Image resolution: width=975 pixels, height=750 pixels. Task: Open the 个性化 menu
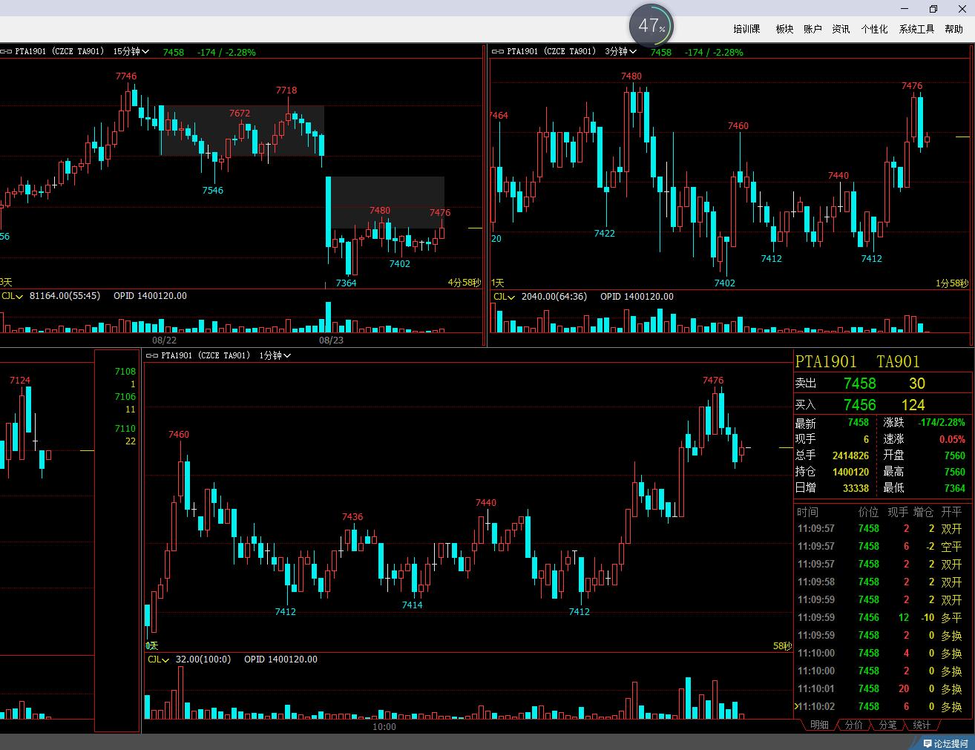[x=874, y=29]
